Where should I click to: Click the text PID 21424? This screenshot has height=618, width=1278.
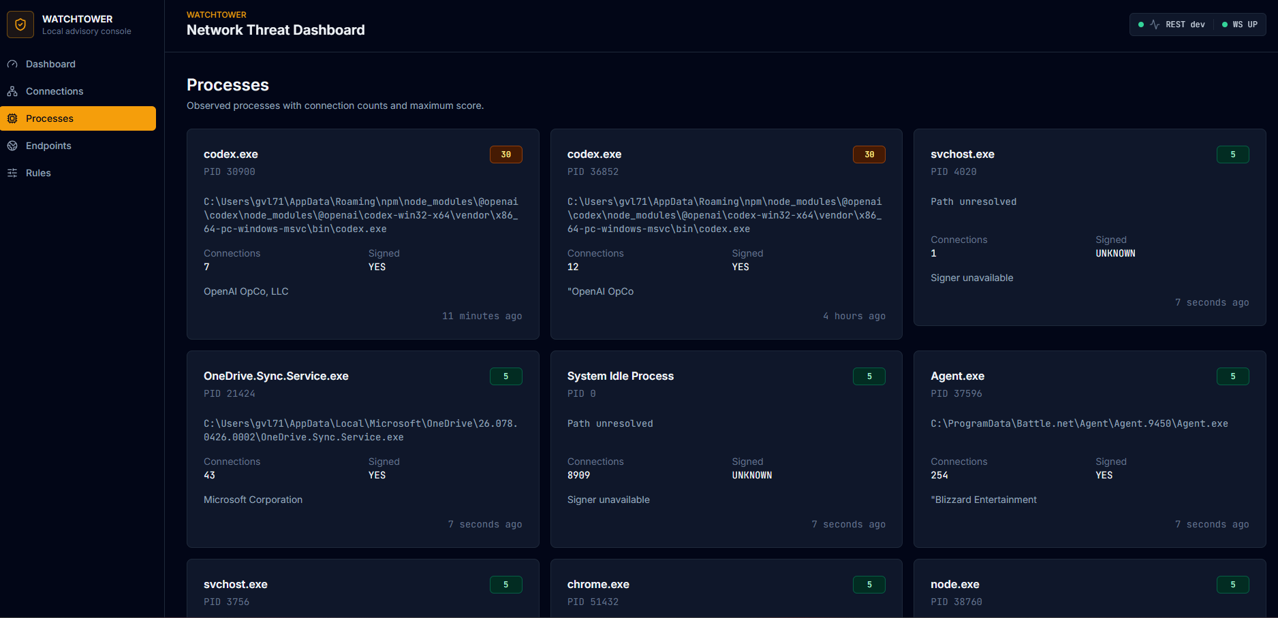[x=230, y=394]
